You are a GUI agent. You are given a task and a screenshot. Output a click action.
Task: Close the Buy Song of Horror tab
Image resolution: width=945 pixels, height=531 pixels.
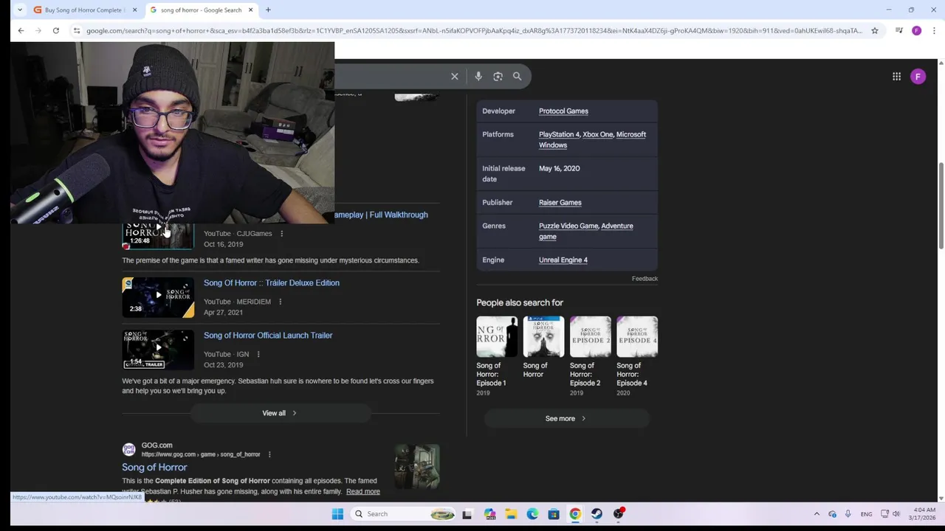(134, 10)
